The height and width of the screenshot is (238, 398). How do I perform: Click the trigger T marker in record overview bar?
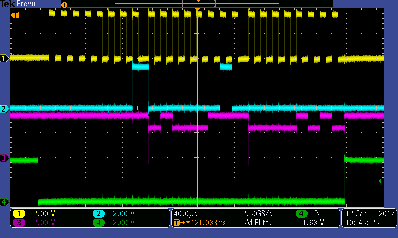tap(64, 5)
